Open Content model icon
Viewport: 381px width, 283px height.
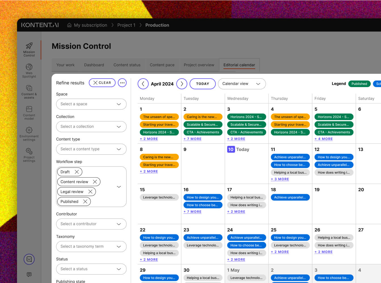[29, 109]
